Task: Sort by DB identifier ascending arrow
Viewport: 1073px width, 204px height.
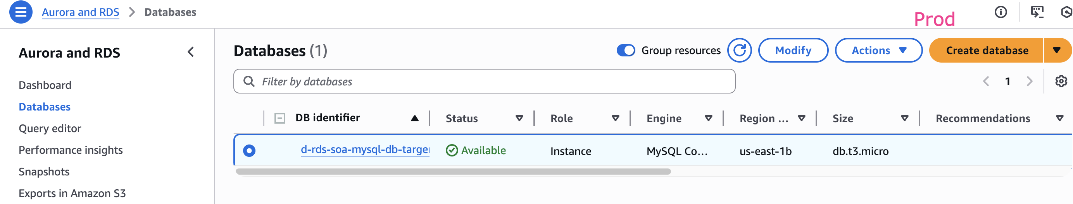Action: (414, 118)
